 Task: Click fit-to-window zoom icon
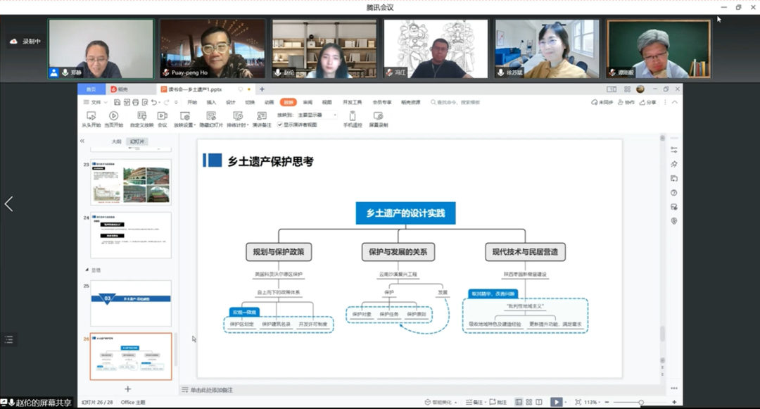(x=578, y=402)
